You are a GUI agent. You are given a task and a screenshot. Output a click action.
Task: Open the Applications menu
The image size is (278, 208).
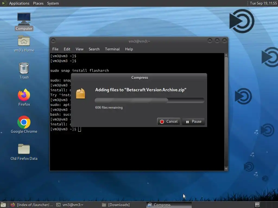(x=19, y=3)
